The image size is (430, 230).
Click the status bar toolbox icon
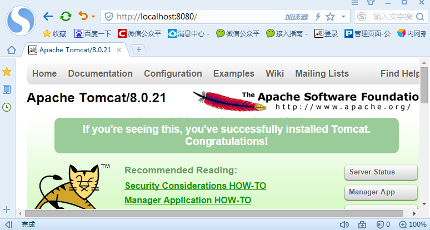(362, 224)
